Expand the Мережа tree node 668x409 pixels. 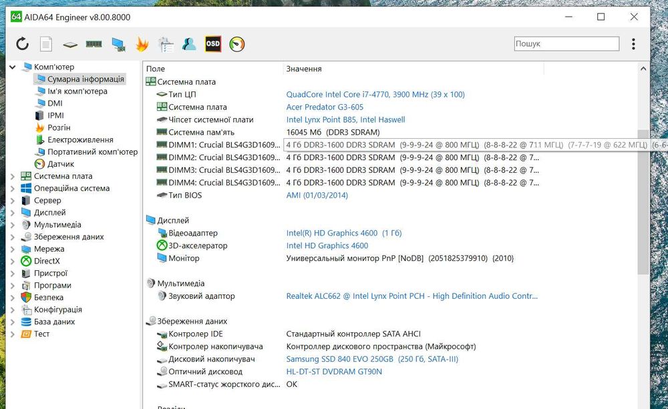pos(12,250)
